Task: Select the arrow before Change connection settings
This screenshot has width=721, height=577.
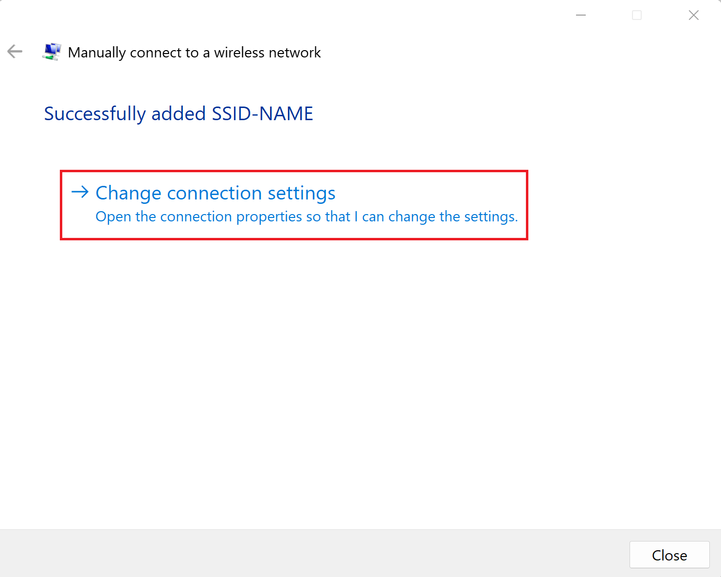Action: tap(81, 193)
